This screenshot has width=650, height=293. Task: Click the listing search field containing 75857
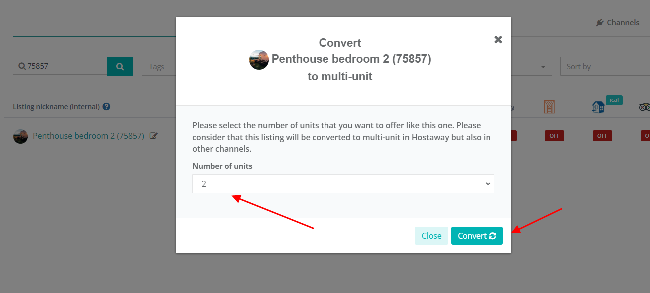[60, 66]
